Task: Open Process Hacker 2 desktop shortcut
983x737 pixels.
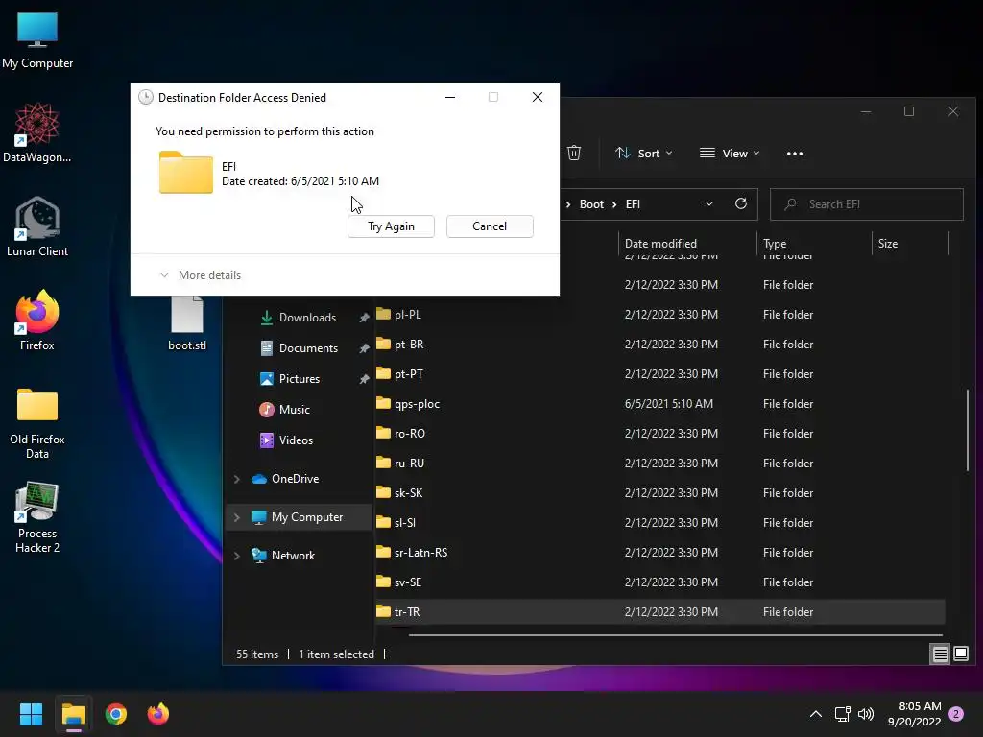Action: tap(37, 517)
